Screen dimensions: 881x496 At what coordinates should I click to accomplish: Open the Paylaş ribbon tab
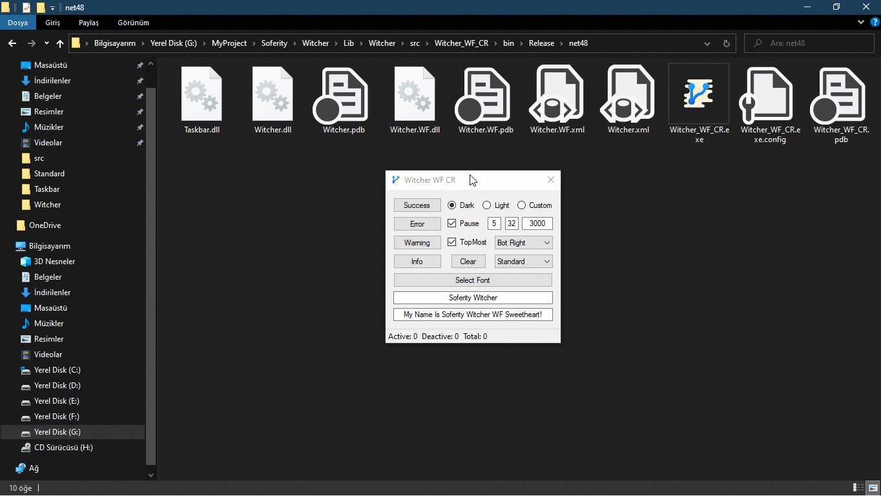pos(88,23)
